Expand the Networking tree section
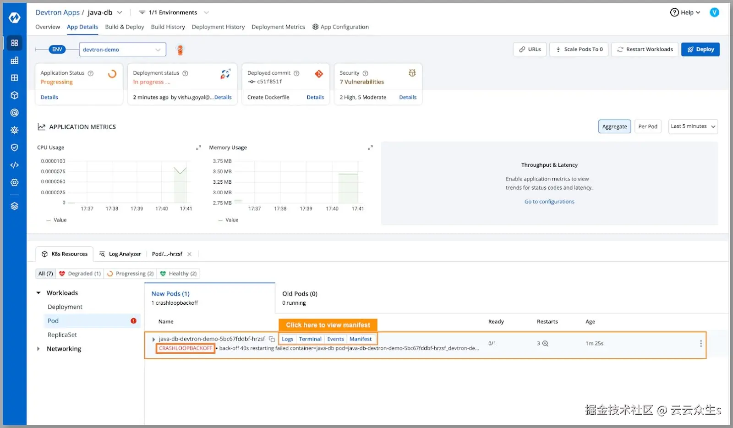 [38, 349]
